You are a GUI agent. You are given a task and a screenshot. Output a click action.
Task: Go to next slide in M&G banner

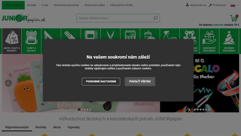[233, 83]
